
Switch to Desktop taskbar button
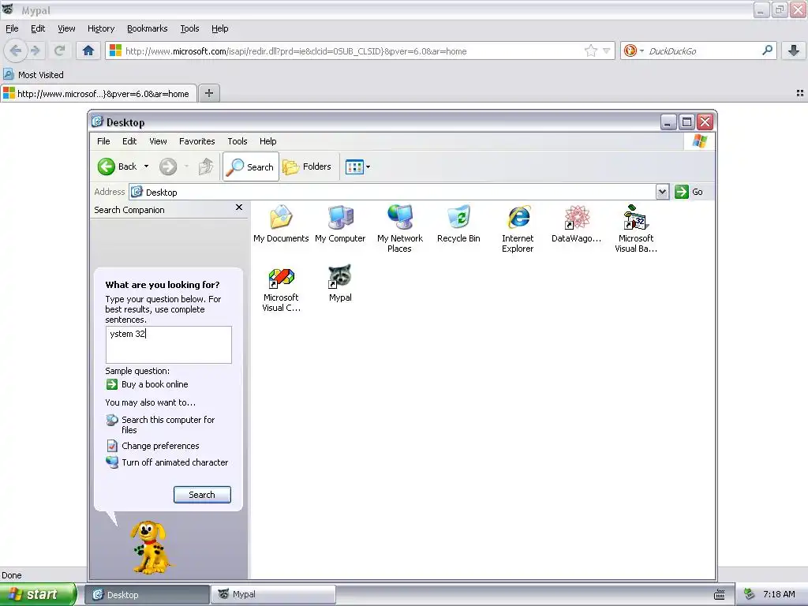147,595
